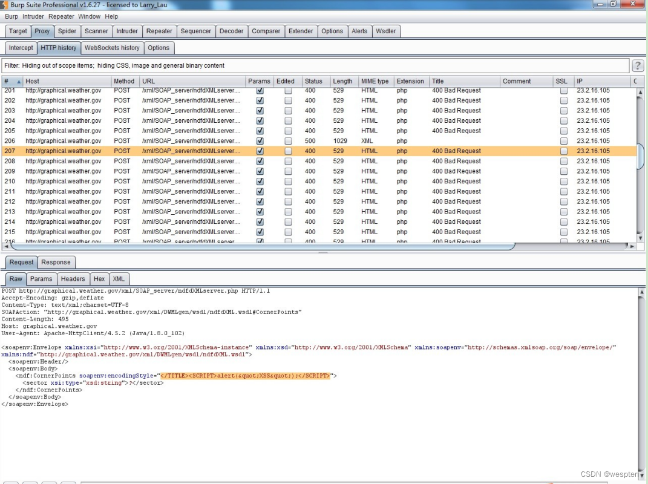View request in Hex tab

click(99, 279)
